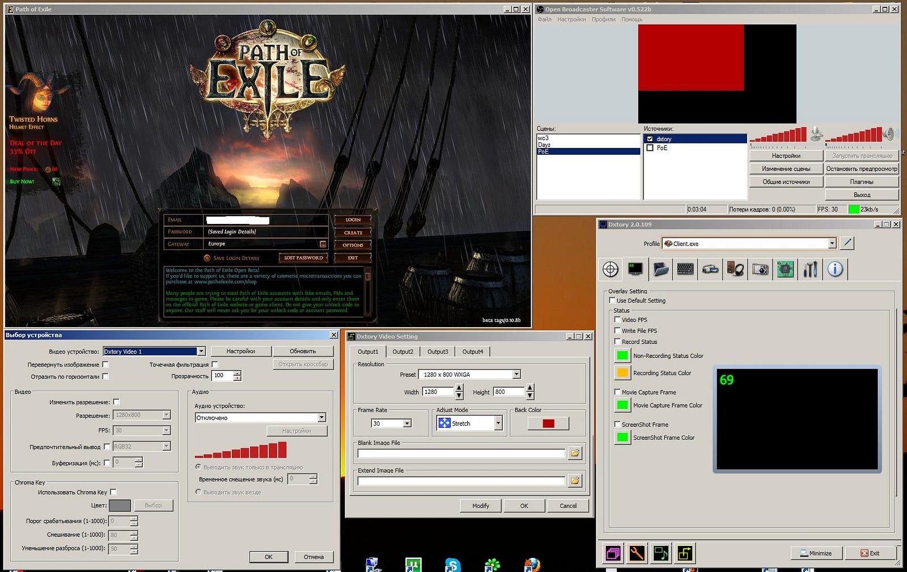Open the Dxtory keyboard hotkey tab
This screenshot has height=572, width=907.
click(x=685, y=269)
